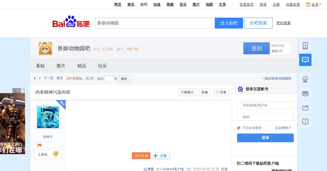Screen dimensions: 327x171
Task: Click the 确定 page jump button
Action: pyautogui.click(x=124, y=79)
